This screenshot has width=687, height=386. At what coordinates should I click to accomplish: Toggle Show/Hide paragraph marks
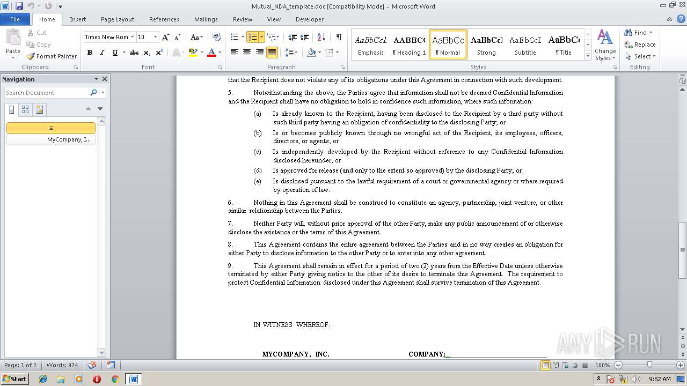point(339,37)
